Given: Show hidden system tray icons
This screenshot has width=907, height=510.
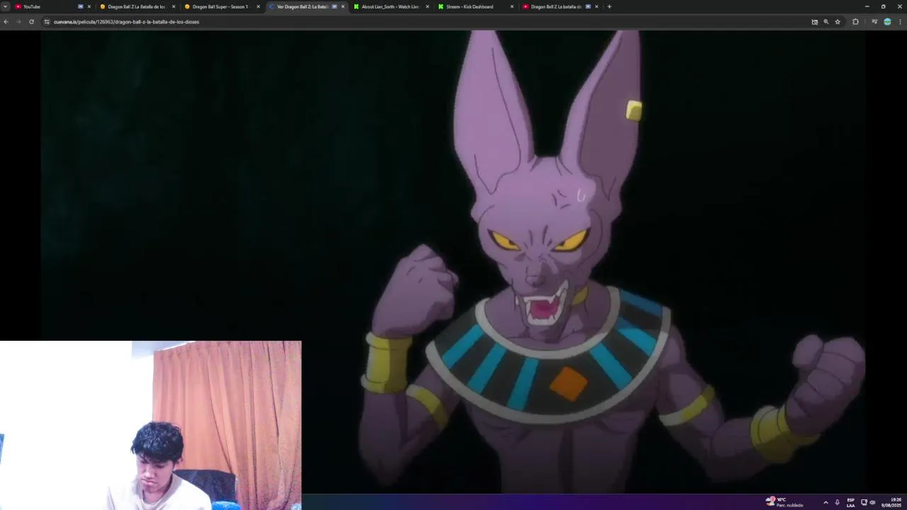Looking at the screenshot, I should tap(826, 502).
